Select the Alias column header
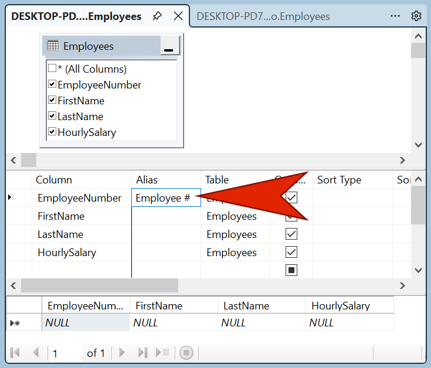 click(x=167, y=180)
